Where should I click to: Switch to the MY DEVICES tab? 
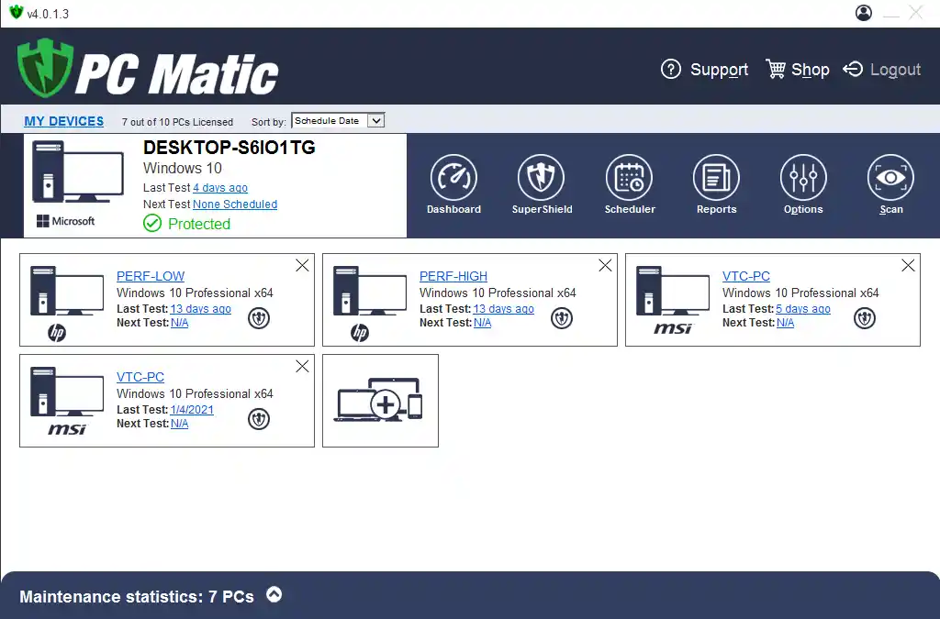(64, 120)
